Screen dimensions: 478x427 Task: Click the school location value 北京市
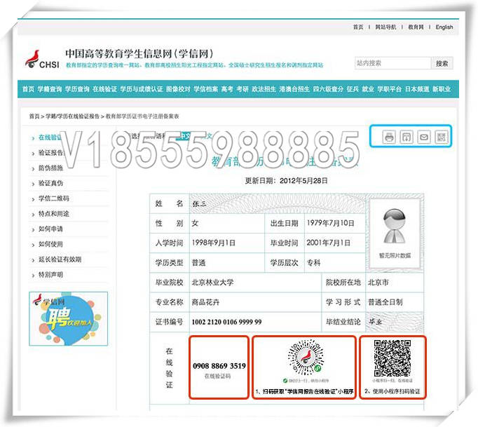(378, 283)
